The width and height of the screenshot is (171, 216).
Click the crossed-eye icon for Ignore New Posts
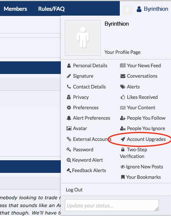(x=123, y=167)
